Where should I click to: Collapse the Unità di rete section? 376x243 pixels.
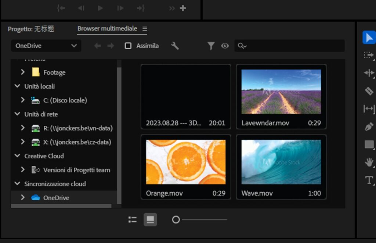pyautogui.click(x=17, y=114)
